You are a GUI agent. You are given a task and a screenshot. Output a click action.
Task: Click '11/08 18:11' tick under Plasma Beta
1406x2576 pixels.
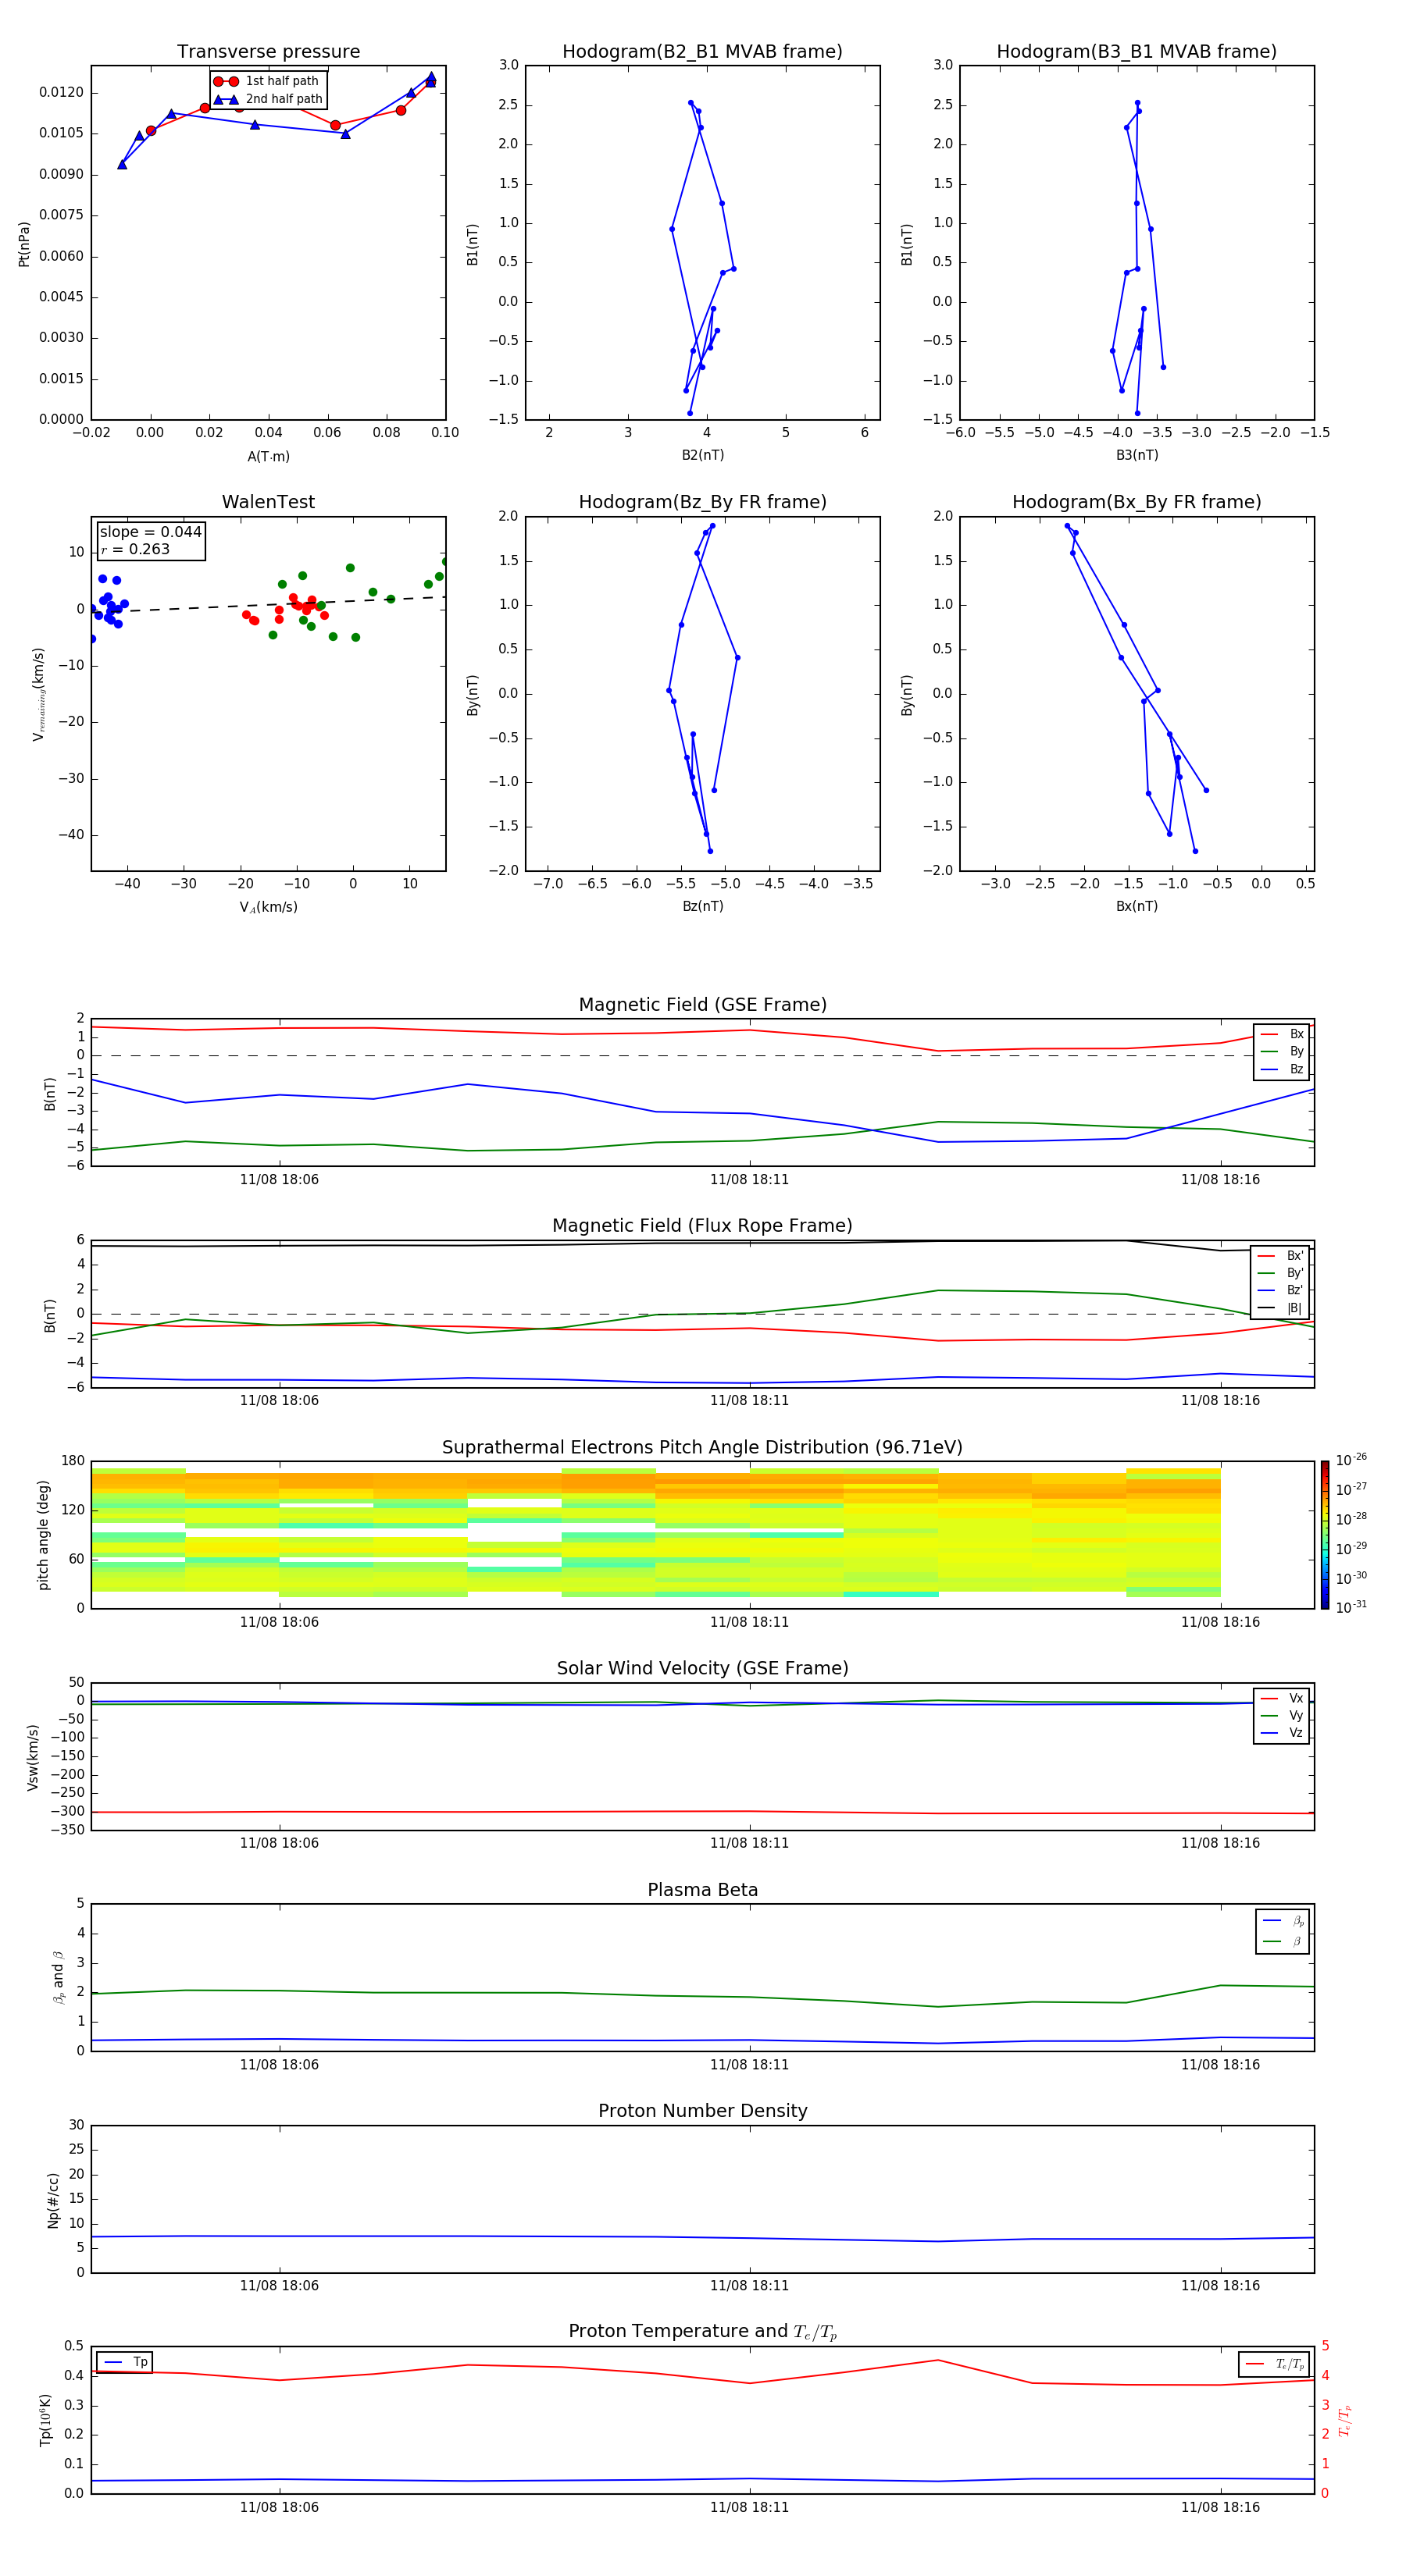point(750,2064)
